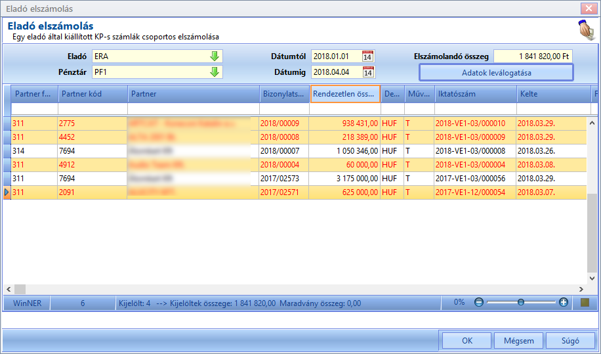Select row selector of 2018/00007 row
This screenshot has width=601, height=354.
[x=7, y=150]
